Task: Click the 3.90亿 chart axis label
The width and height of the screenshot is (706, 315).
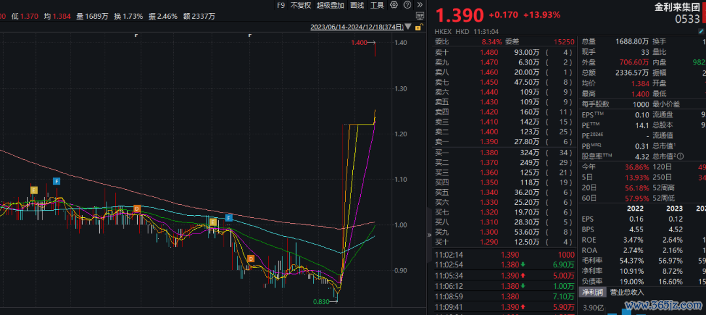Action: click(x=593, y=308)
